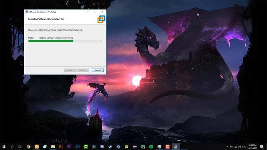Click the green installation progress bar

65,41
